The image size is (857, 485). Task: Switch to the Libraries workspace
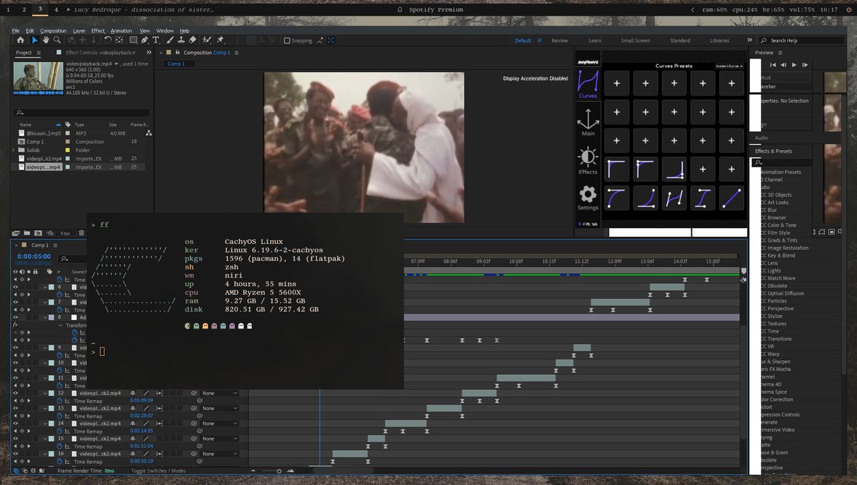[x=719, y=41]
